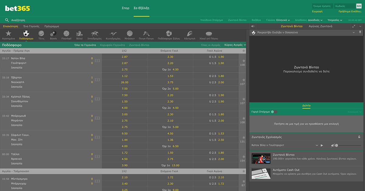Open the Αυτόματο Cash Out promo thumbnail
This screenshot has width=365, height=191.
[x=261, y=174]
